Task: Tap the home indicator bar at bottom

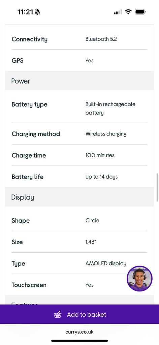Action: pos(79,341)
